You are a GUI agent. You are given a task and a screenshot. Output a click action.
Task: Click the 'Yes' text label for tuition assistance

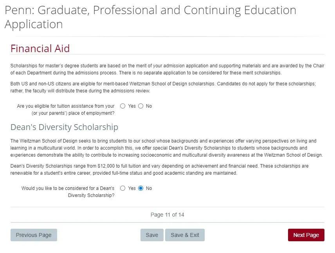pos(132,106)
